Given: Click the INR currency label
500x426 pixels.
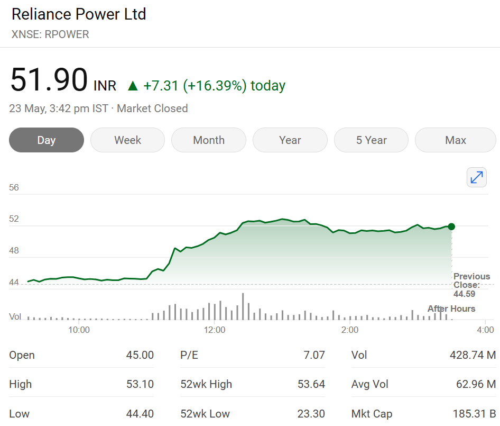Looking at the screenshot, I should click(x=105, y=86).
